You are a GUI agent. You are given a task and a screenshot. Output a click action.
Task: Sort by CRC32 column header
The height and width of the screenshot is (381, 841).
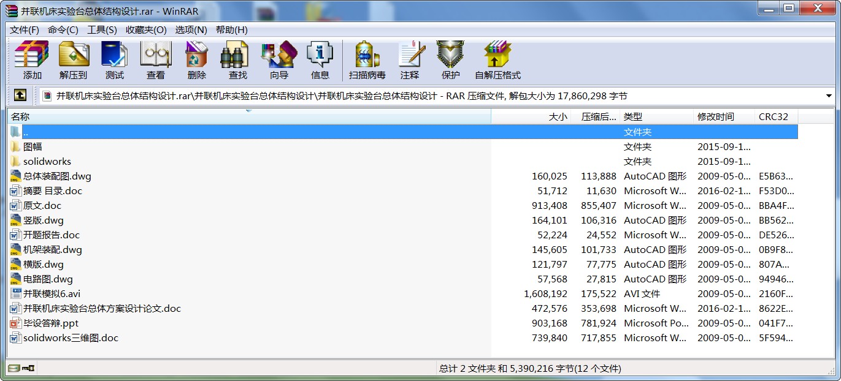pos(776,116)
